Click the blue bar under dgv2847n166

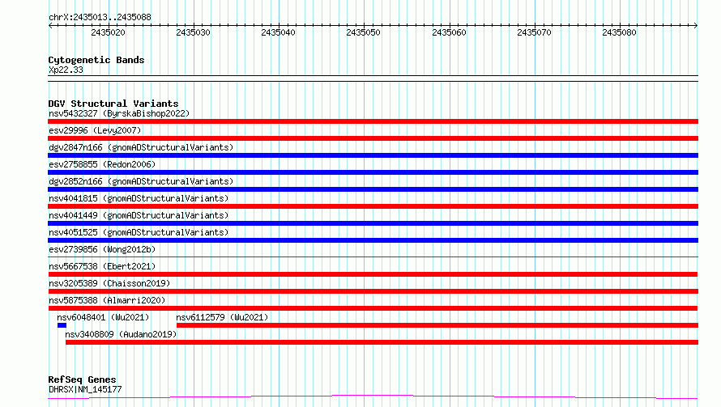373,155
